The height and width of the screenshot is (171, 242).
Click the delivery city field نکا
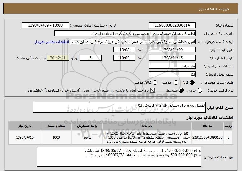tap(172, 74)
